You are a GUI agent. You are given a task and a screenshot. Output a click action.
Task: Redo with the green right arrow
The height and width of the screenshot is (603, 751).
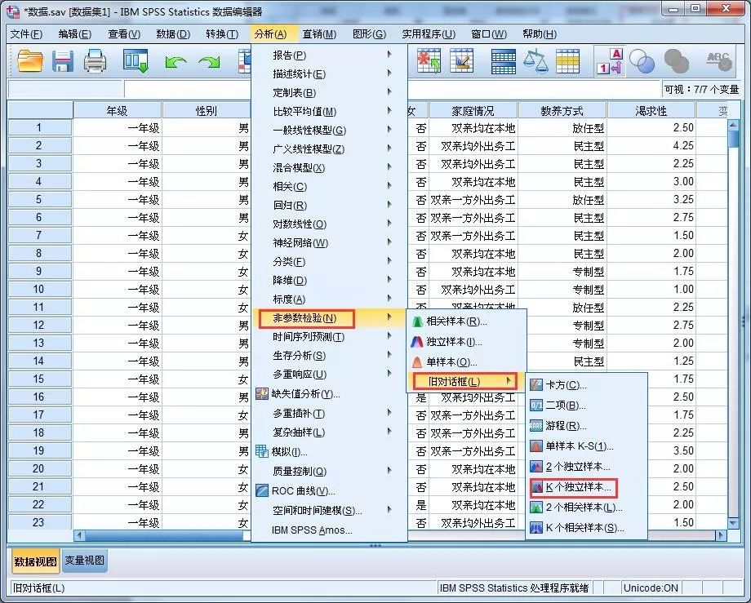(x=209, y=62)
